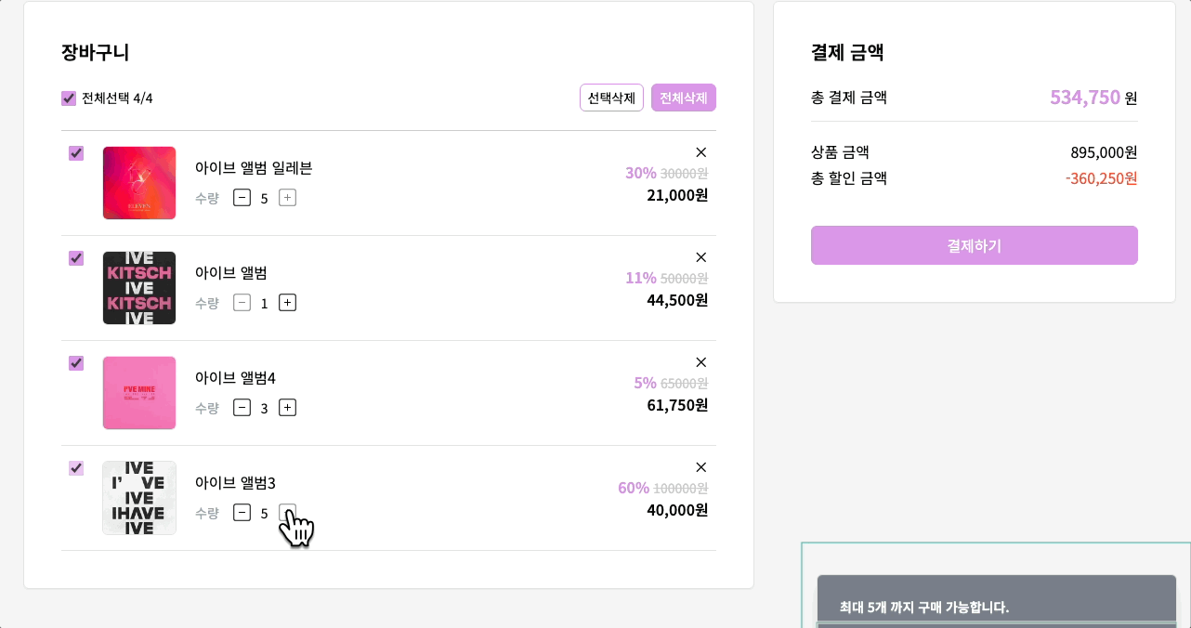The image size is (1191, 628).
Task: Decrease quantity of 아이브 앨범4
Action: pyautogui.click(x=242, y=408)
